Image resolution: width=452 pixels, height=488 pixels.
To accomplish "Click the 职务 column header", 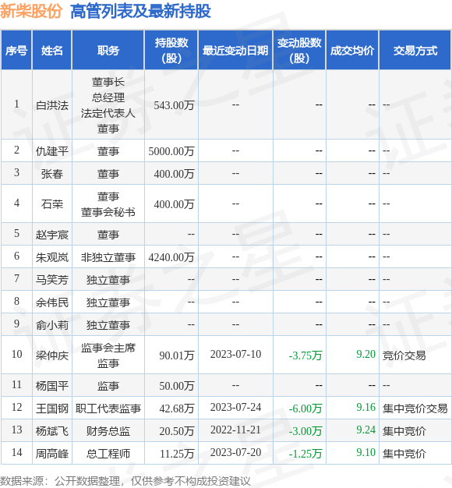I will [x=108, y=50].
